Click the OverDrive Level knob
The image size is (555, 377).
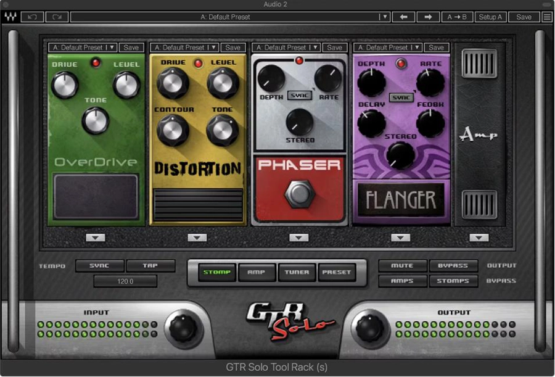pyautogui.click(x=126, y=85)
